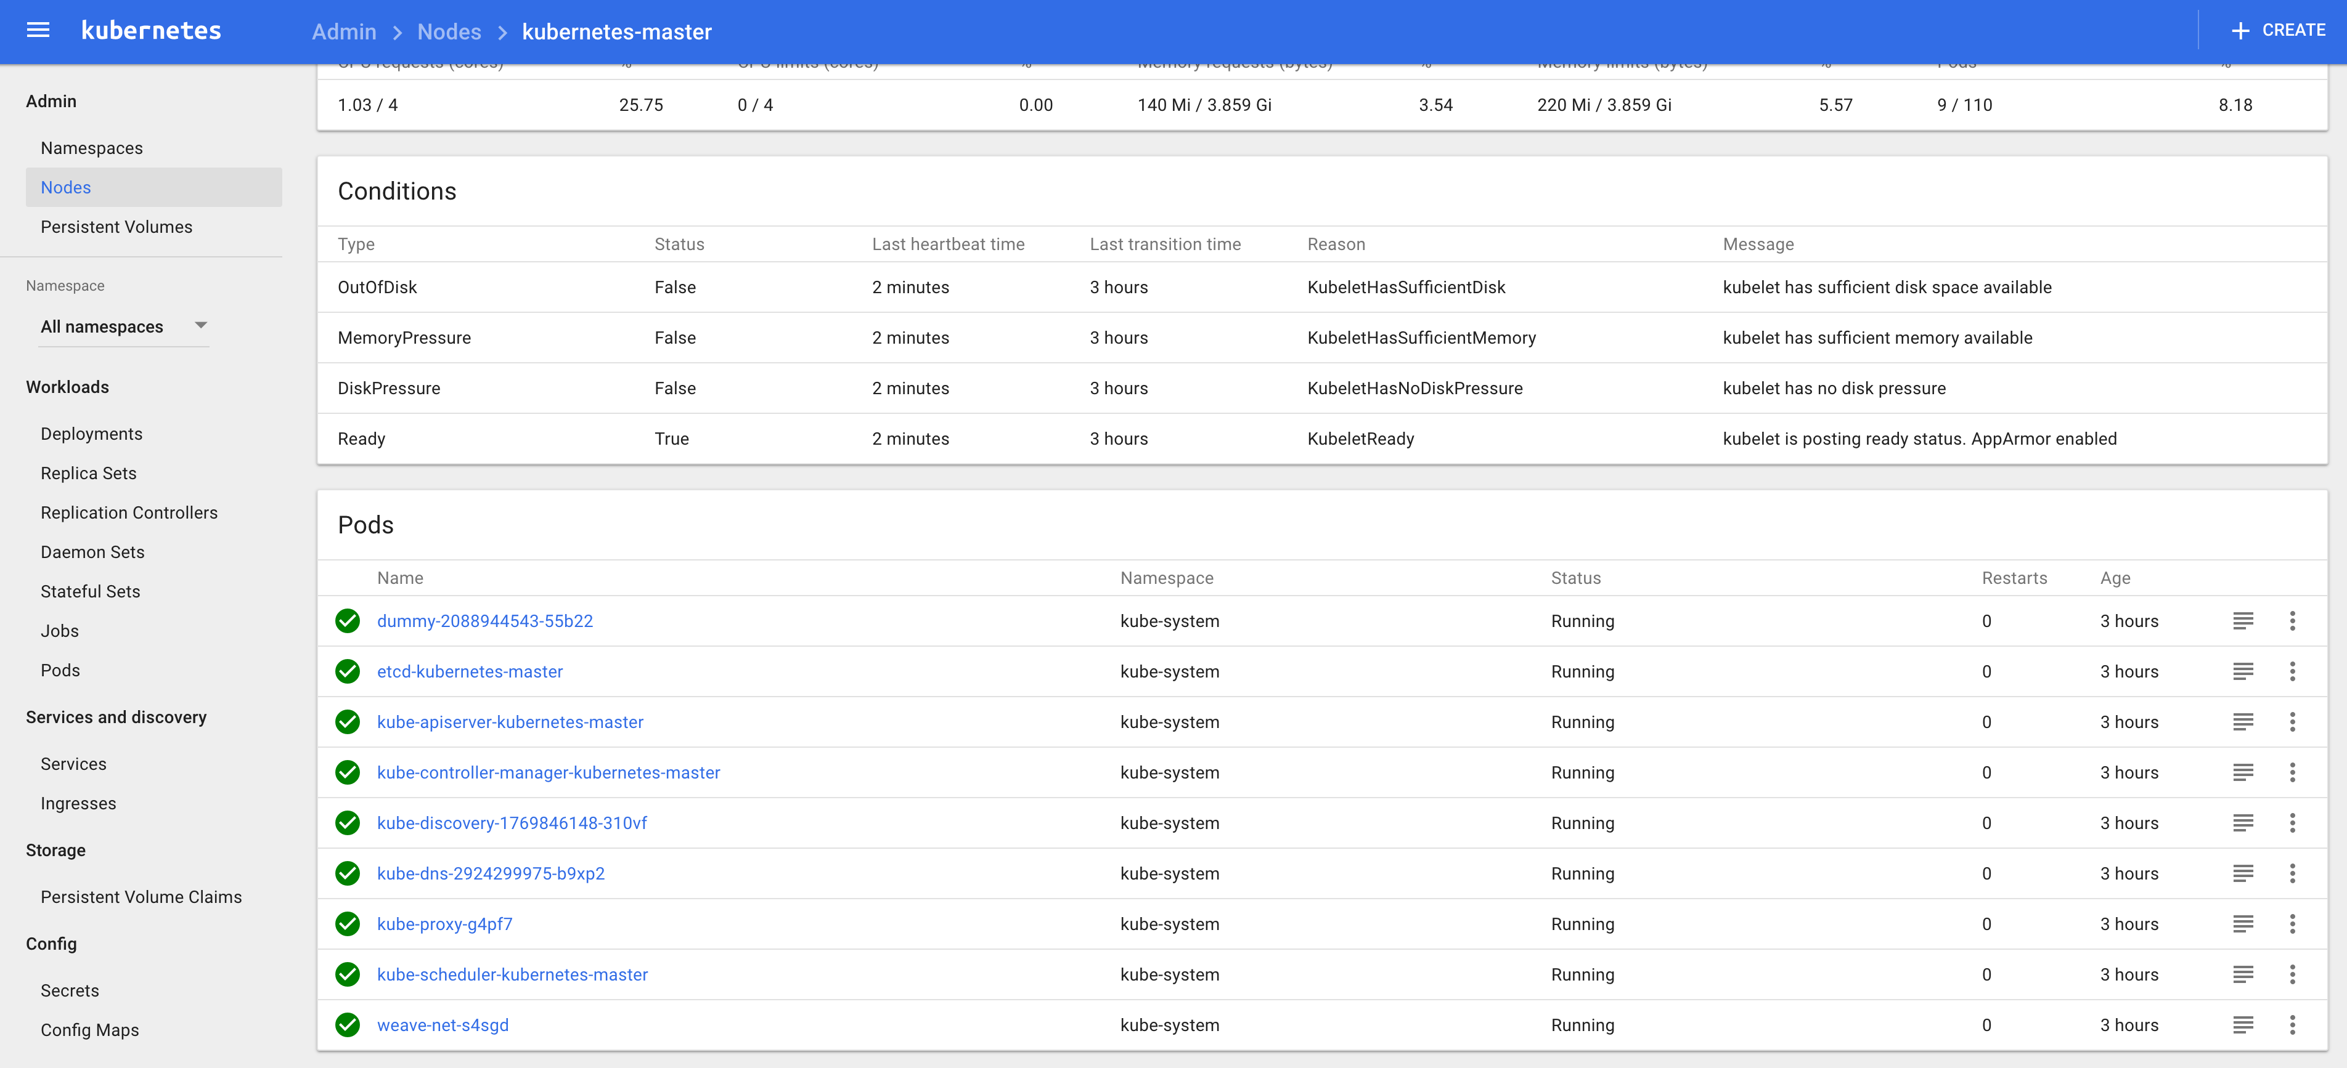Open logs icon for kube-dns-2924299975-b9xp2
The image size is (2347, 1068).
coord(2243,874)
